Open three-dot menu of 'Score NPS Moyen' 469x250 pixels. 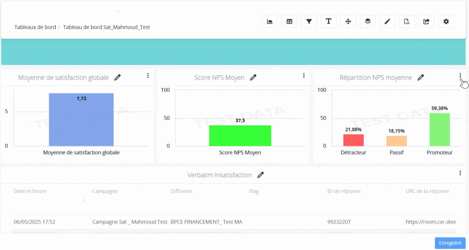click(304, 76)
